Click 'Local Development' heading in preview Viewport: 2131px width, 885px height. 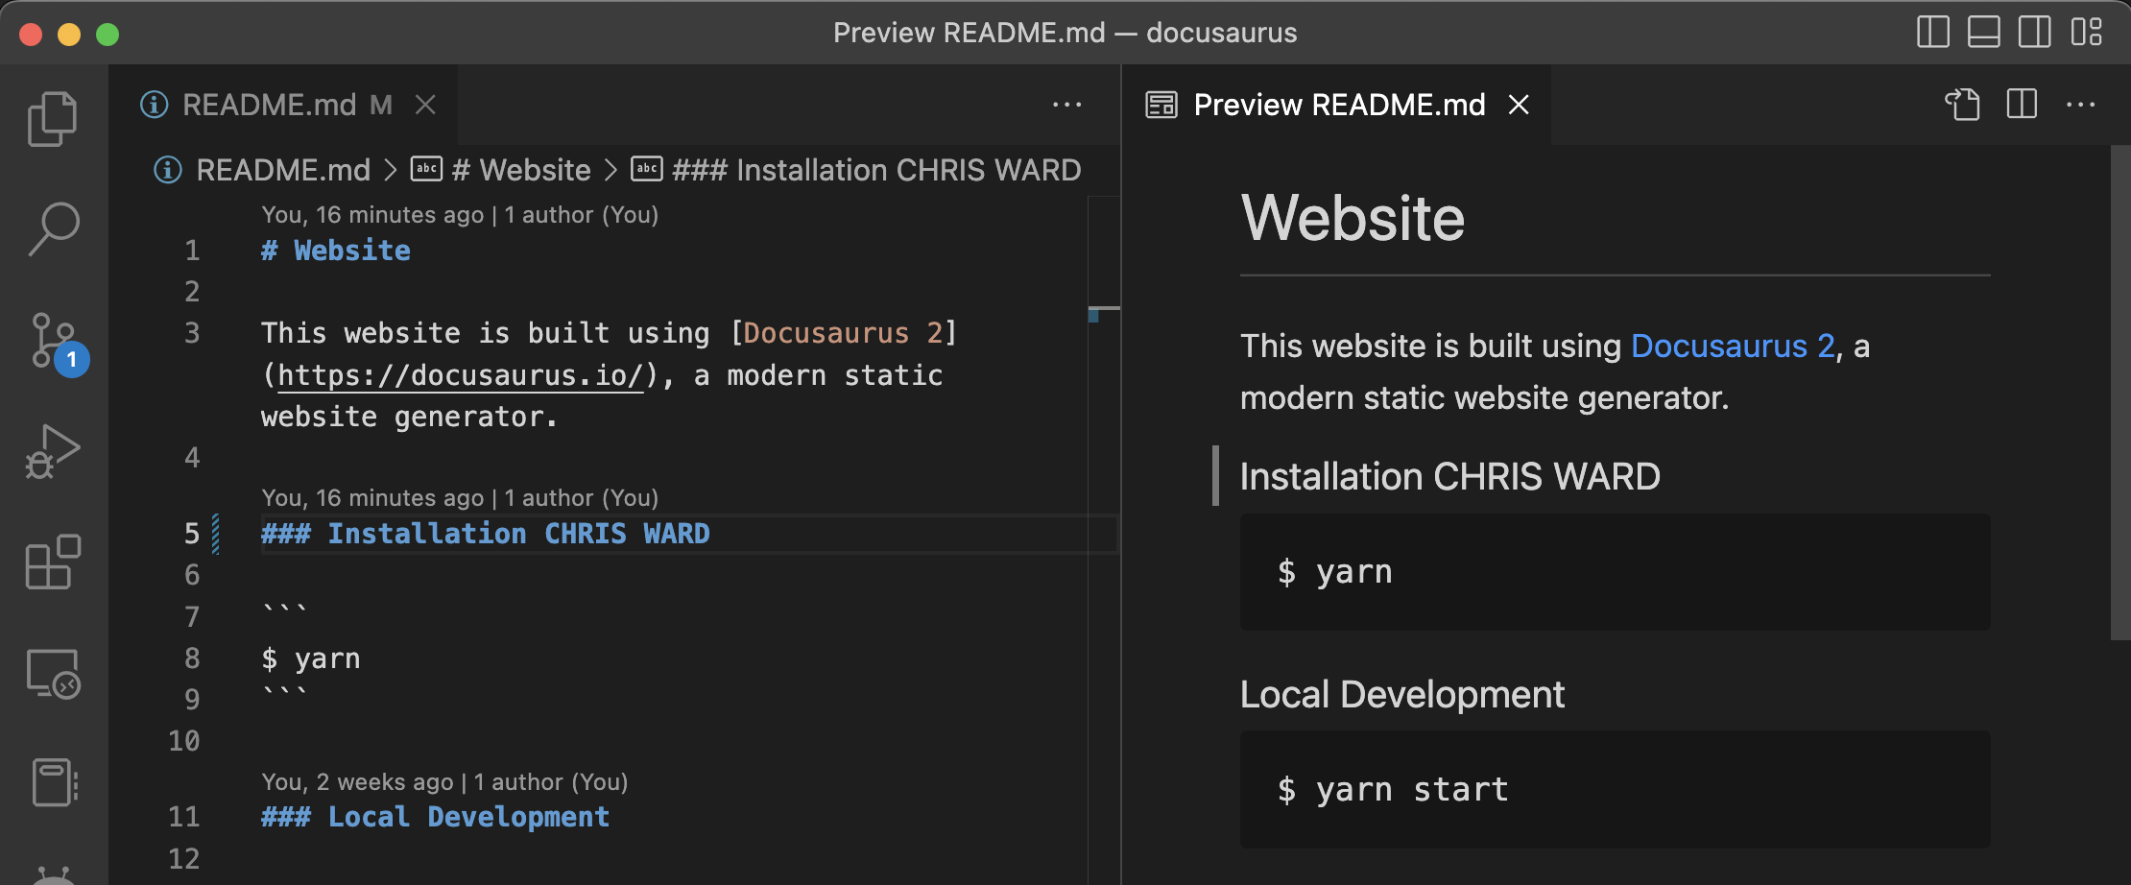tap(1401, 694)
